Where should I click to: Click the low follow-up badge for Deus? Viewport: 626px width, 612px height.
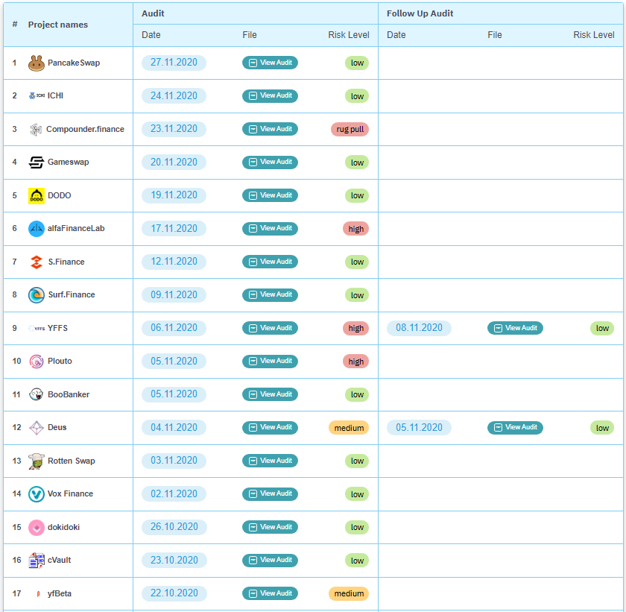[x=602, y=428]
